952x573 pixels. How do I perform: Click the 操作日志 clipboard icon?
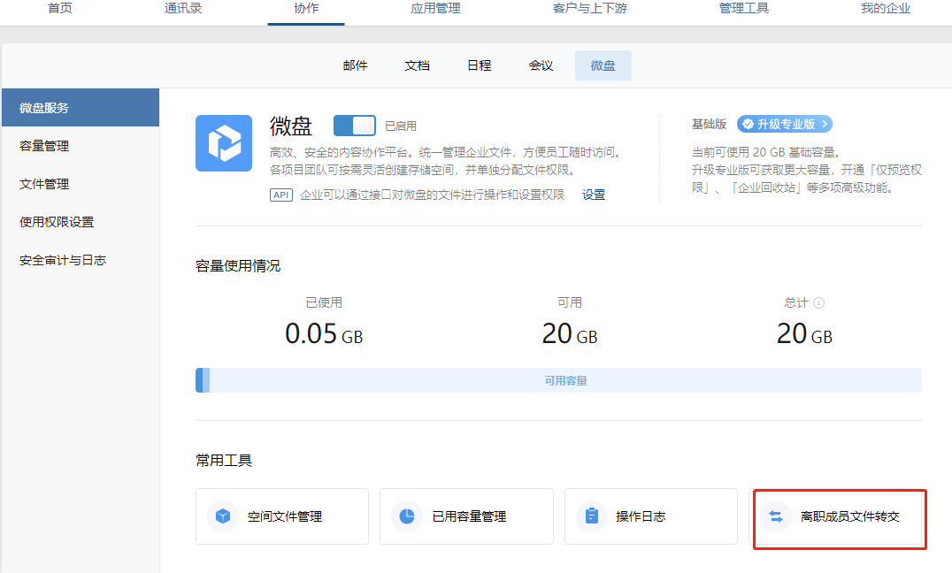[592, 516]
